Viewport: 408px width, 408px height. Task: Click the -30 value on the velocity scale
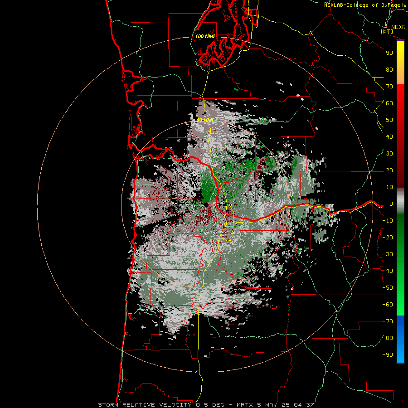click(388, 254)
